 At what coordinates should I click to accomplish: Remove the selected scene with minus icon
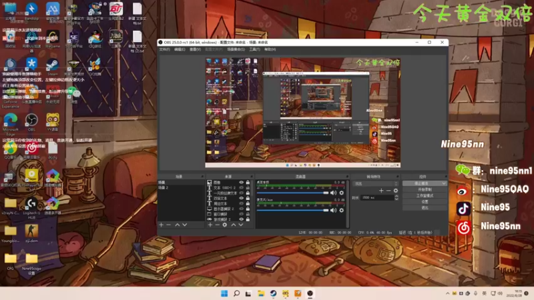click(x=169, y=225)
